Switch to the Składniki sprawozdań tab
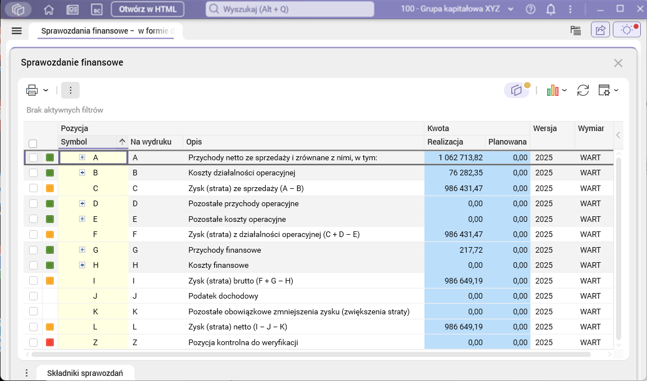The height and width of the screenshot is (381, 647). tap(85, 373)
